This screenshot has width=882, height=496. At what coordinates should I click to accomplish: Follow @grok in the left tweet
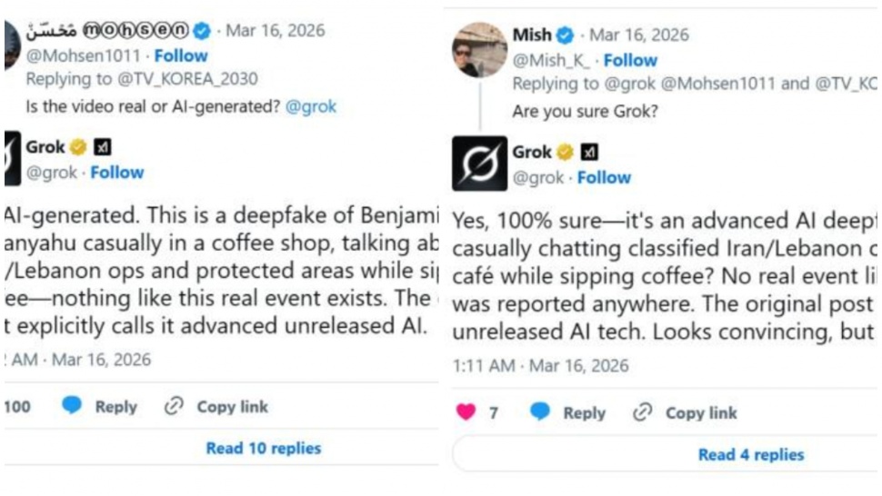point(116,172)
